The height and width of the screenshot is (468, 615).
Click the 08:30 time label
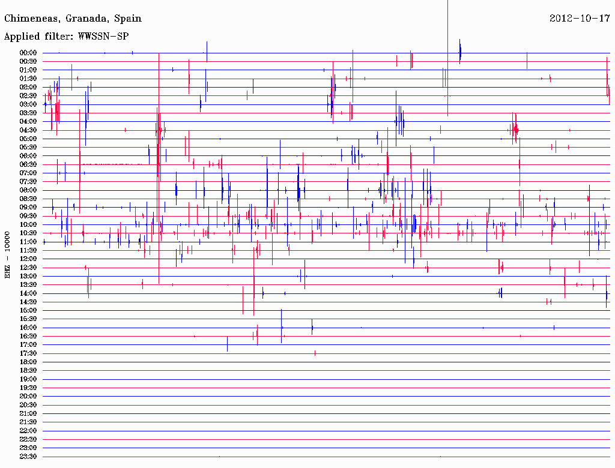(28, 199)
